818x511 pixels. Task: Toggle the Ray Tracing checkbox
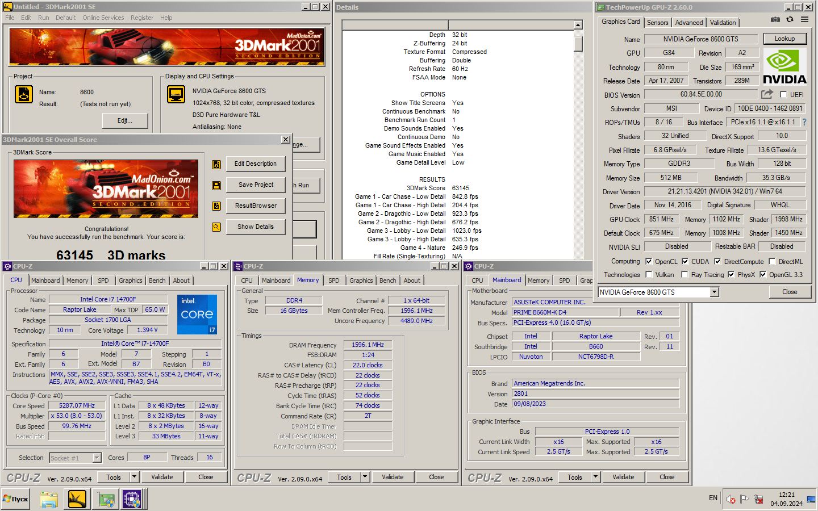pyautogui.click(x=685, y=274)
